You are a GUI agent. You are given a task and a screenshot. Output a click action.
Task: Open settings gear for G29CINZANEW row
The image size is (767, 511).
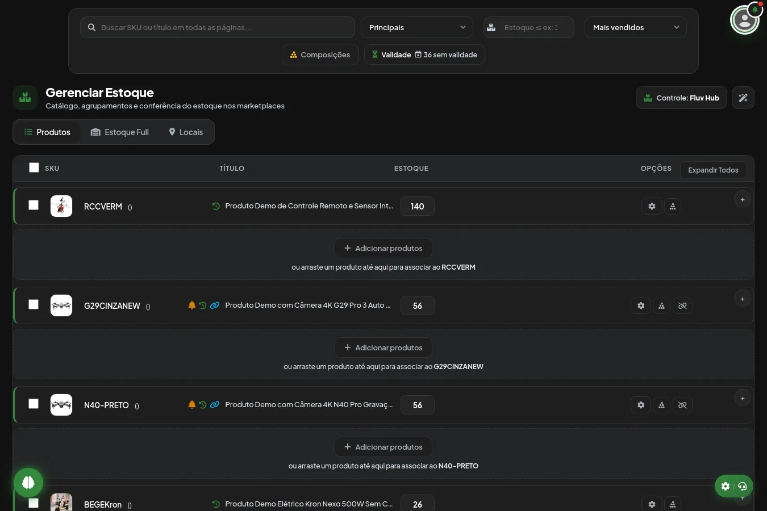pyautogui.click(x=641, y=305)
